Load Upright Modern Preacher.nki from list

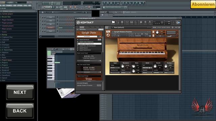tap(89, 44)
